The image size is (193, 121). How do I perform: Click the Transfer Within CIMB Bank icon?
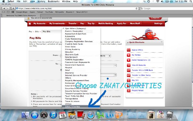click(x=129, y=70)
